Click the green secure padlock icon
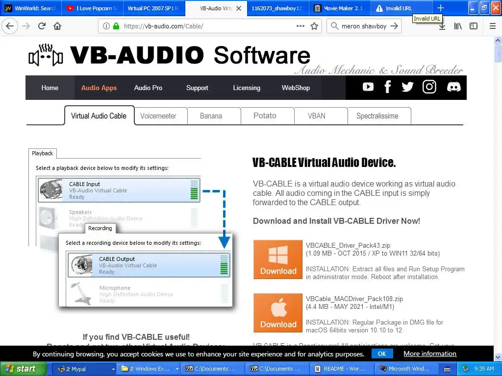Image resolution: width=502 pixels, height=376 pixels. 116,26
